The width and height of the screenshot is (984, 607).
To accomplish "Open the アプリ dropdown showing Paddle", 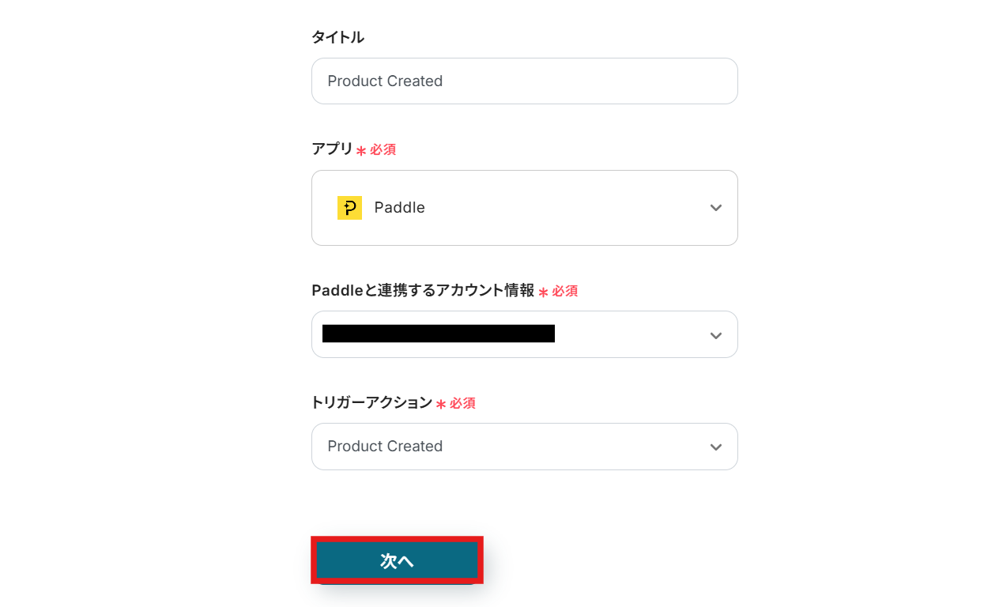I will (524, 208).
